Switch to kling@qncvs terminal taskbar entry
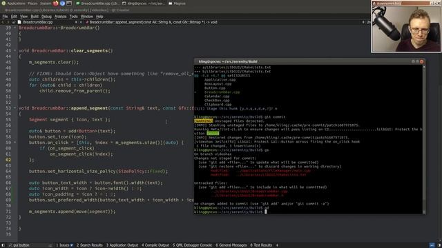Screen dimensions: 442x248 pos(143,3)
